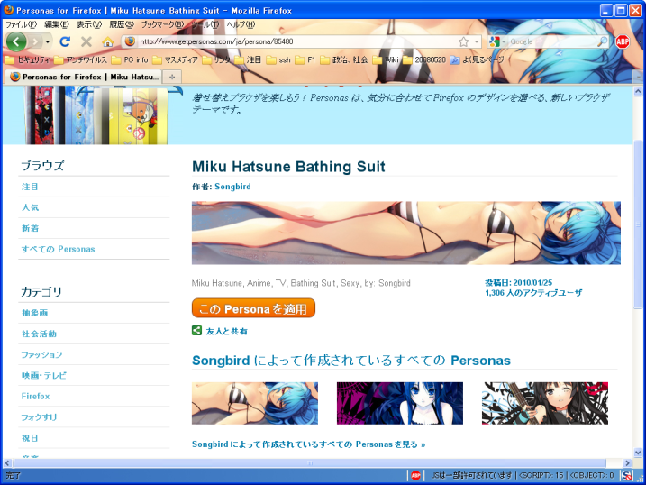Click the Songbird によって作成されているすべての Personas を見る link
This screenshot has width=646, height=485.
pos(308,444)
